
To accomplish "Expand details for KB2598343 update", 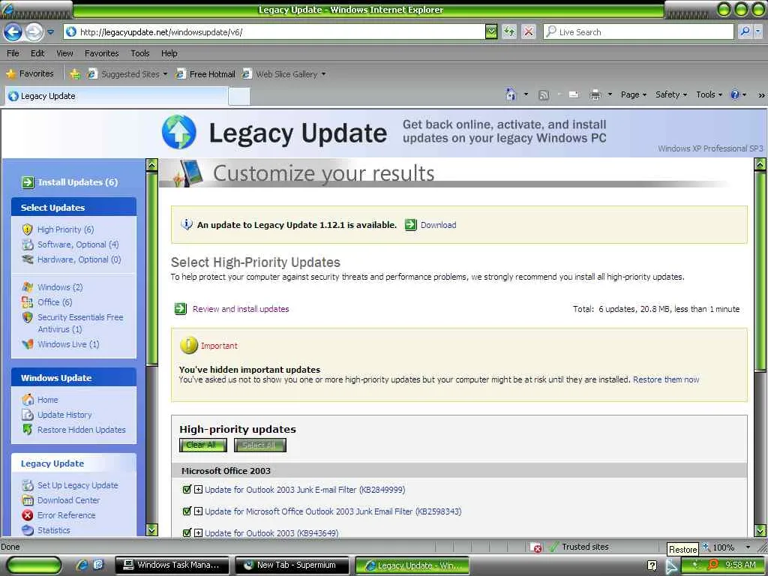I will click(198, 511).
